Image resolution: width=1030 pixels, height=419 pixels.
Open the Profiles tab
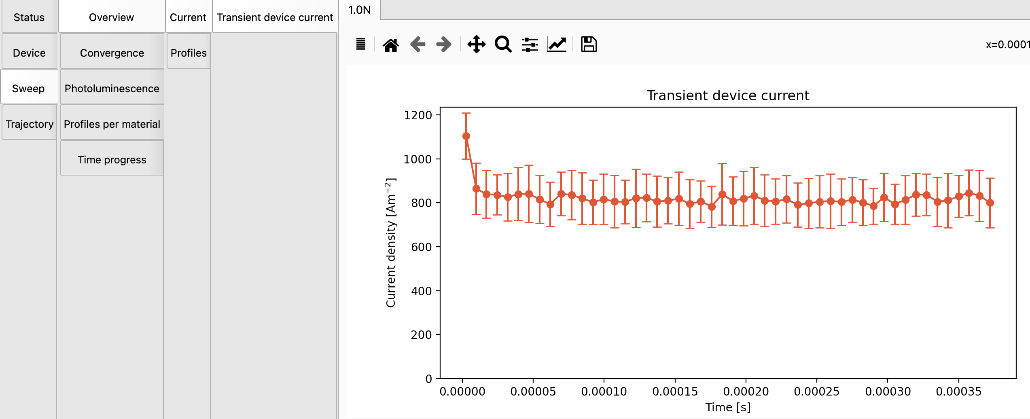coord(189,53)
